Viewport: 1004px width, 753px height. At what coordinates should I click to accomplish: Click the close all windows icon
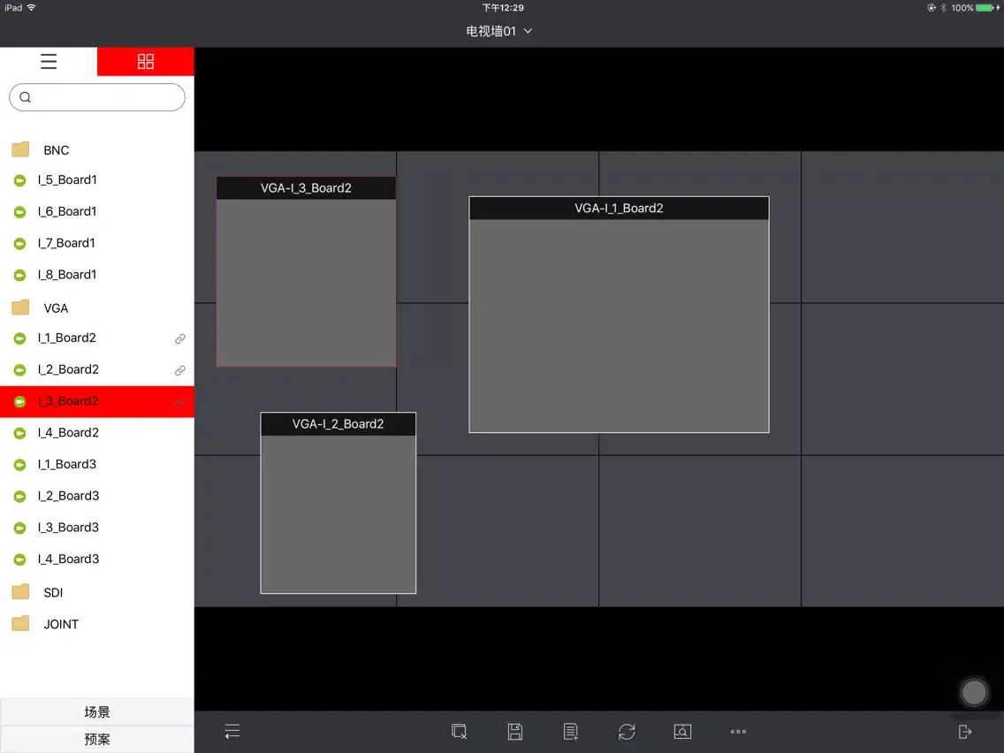click(x=459, y=731)
